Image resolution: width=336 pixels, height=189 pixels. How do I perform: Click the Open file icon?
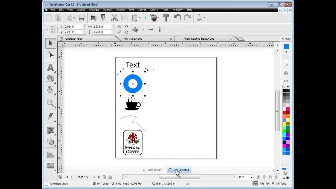tap(58, 18)
